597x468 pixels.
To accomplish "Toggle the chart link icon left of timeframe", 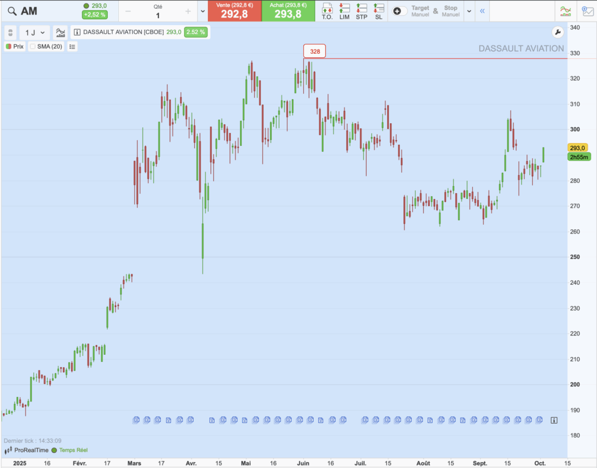I will point(10,32).
